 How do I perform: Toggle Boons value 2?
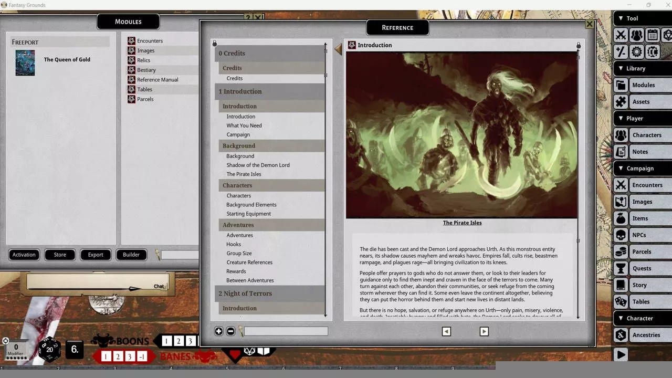pos(178,341)
